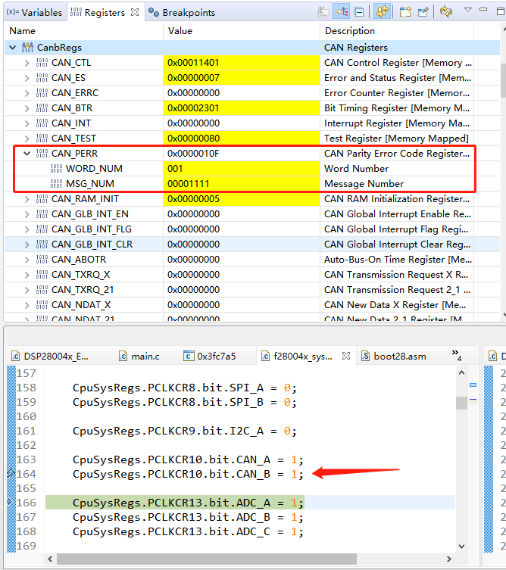Toggle Show Logical Structure in Registers toolbar
The image size is (506, 570).
click(x=342, y=12)
